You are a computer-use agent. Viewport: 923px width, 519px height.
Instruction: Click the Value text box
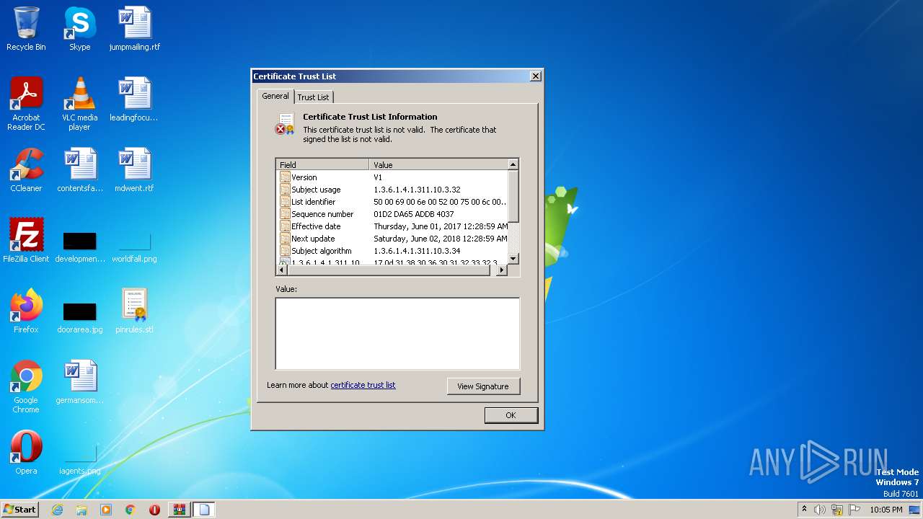[x=397, y=334]
